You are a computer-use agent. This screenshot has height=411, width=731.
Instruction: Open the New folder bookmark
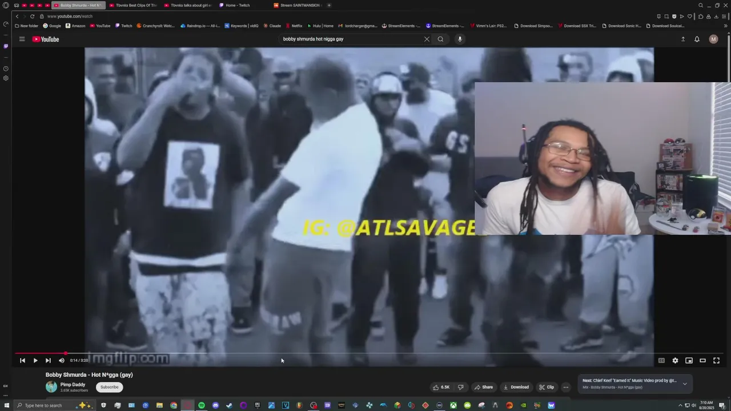tap(26, 26)
